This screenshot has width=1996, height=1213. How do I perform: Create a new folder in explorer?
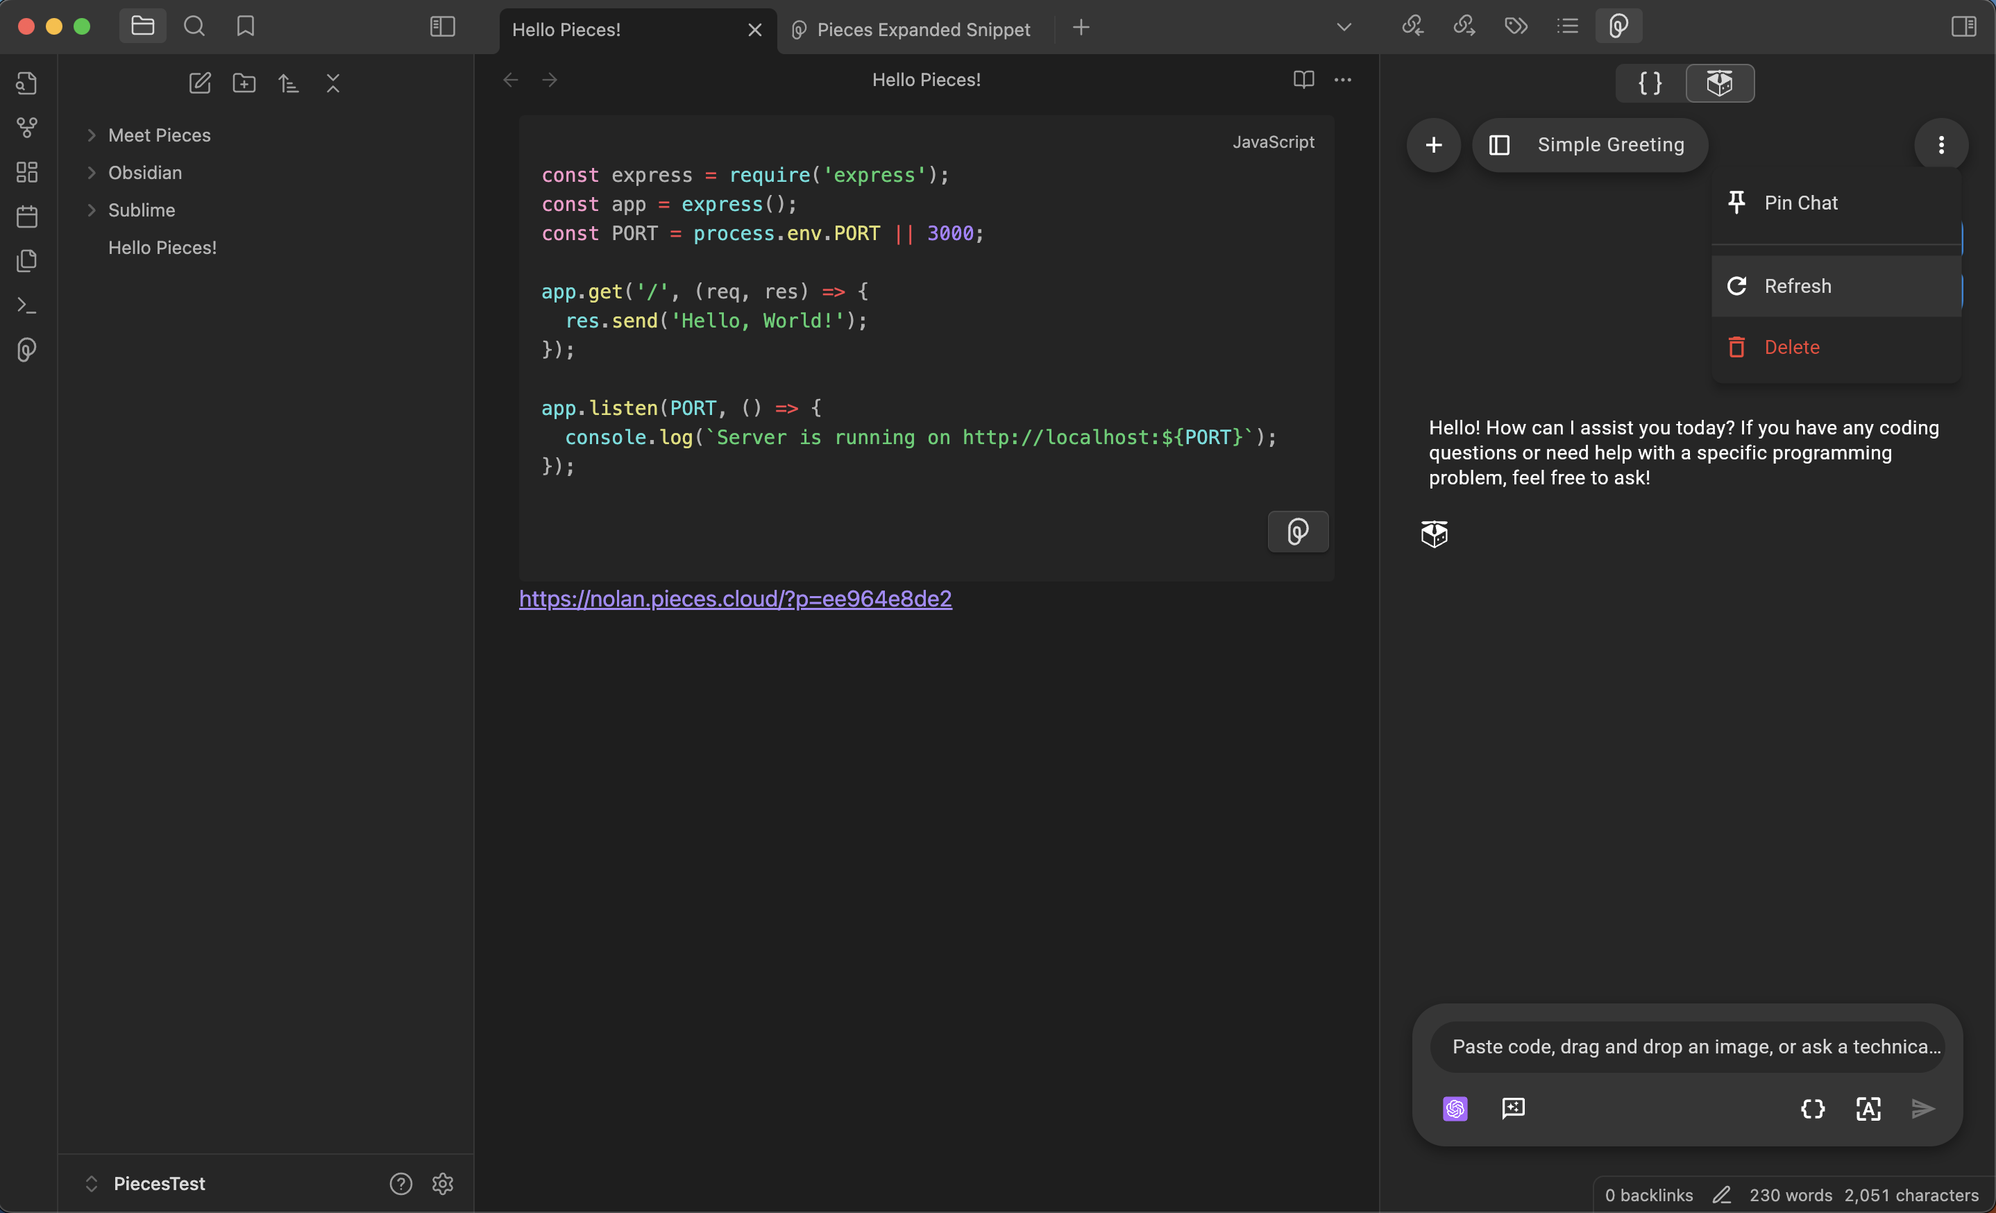coord(244,83)
